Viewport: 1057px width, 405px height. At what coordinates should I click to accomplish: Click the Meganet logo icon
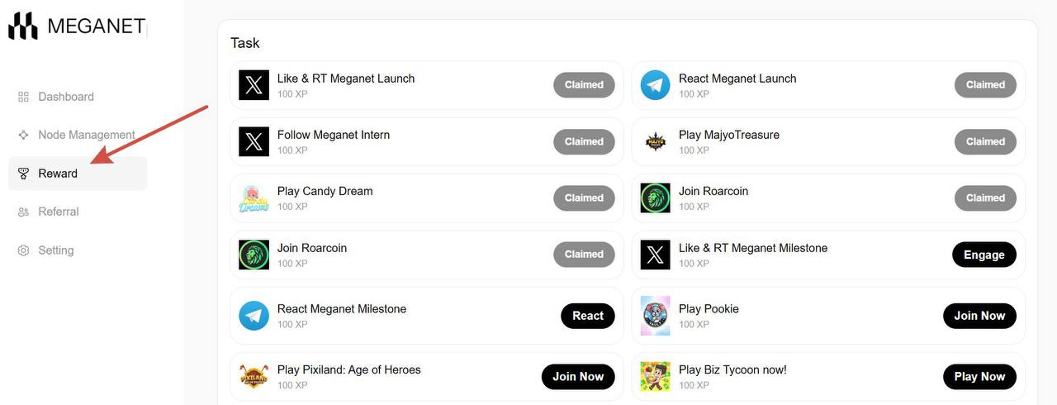[x=23, y=26]
